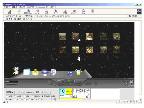Click the Reload toolbar icon
Screen dimensions: 144x108
pyautogui.click(x=28, y=11)
